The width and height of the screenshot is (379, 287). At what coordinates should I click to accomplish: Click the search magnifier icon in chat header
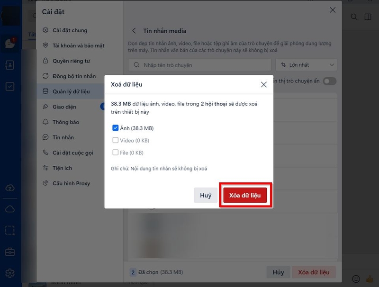(x=354, y=17)
